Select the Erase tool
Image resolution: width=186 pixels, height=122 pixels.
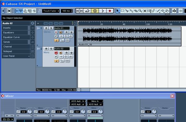[136, 11]
